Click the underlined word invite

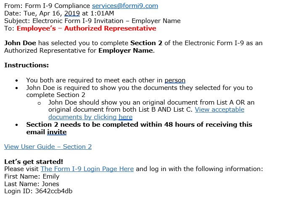pos(57,132)
